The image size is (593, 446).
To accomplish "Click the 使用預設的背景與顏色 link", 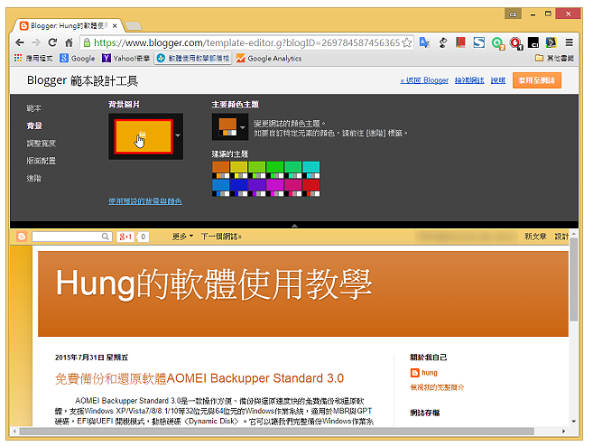I will click(144, 201).
